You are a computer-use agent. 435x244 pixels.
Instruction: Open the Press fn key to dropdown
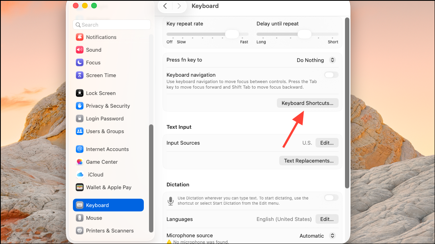point(316,60)
